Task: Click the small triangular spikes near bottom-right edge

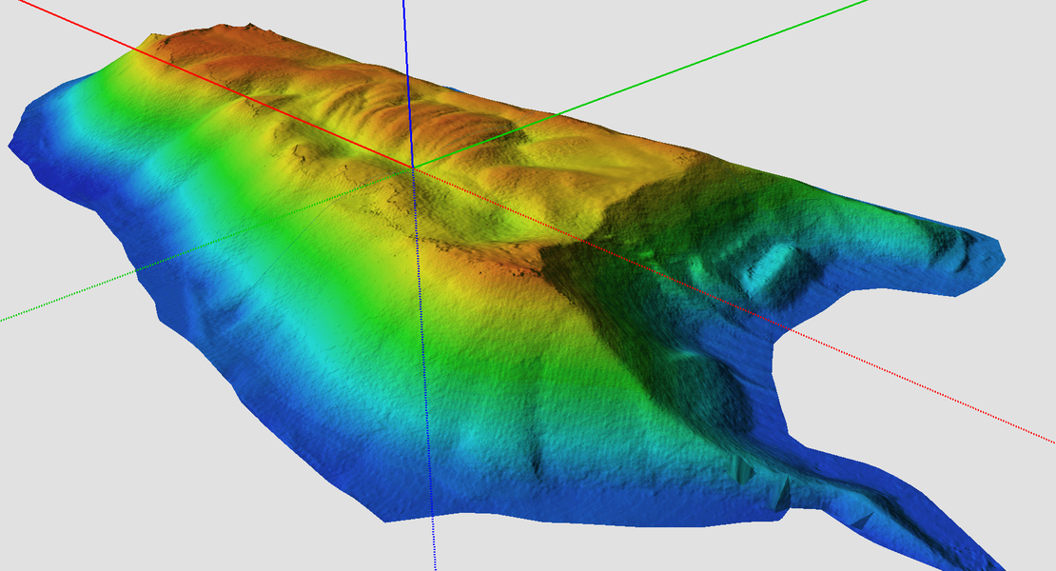Action: [742, 468]
